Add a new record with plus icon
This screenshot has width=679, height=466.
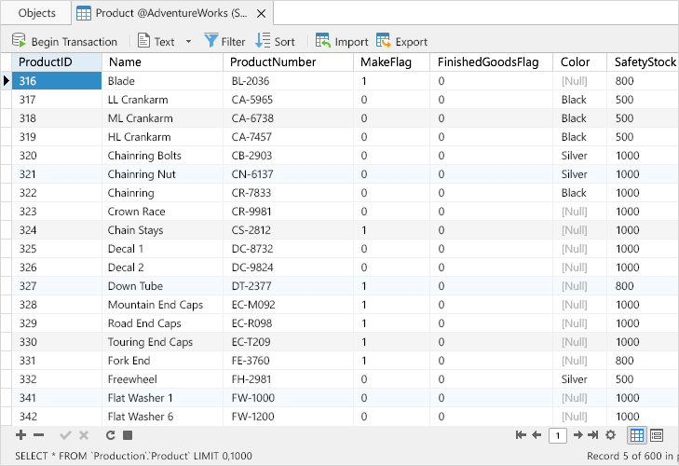coord(20,435)
